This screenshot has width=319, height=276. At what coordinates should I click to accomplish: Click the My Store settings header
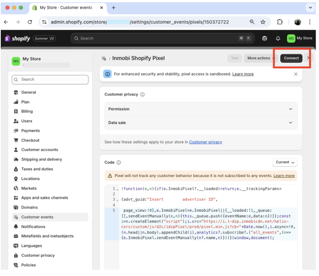click(x=50, y=62)
